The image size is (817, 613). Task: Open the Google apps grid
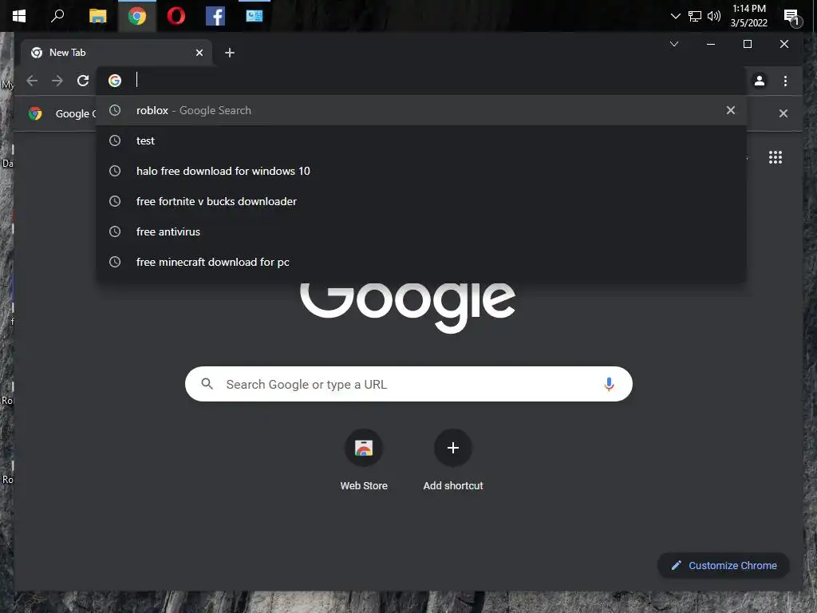click(776, 157)
